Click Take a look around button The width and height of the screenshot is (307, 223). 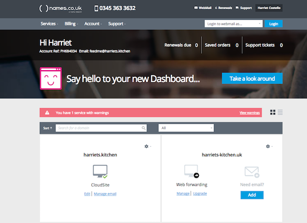[x=252, y=78]
